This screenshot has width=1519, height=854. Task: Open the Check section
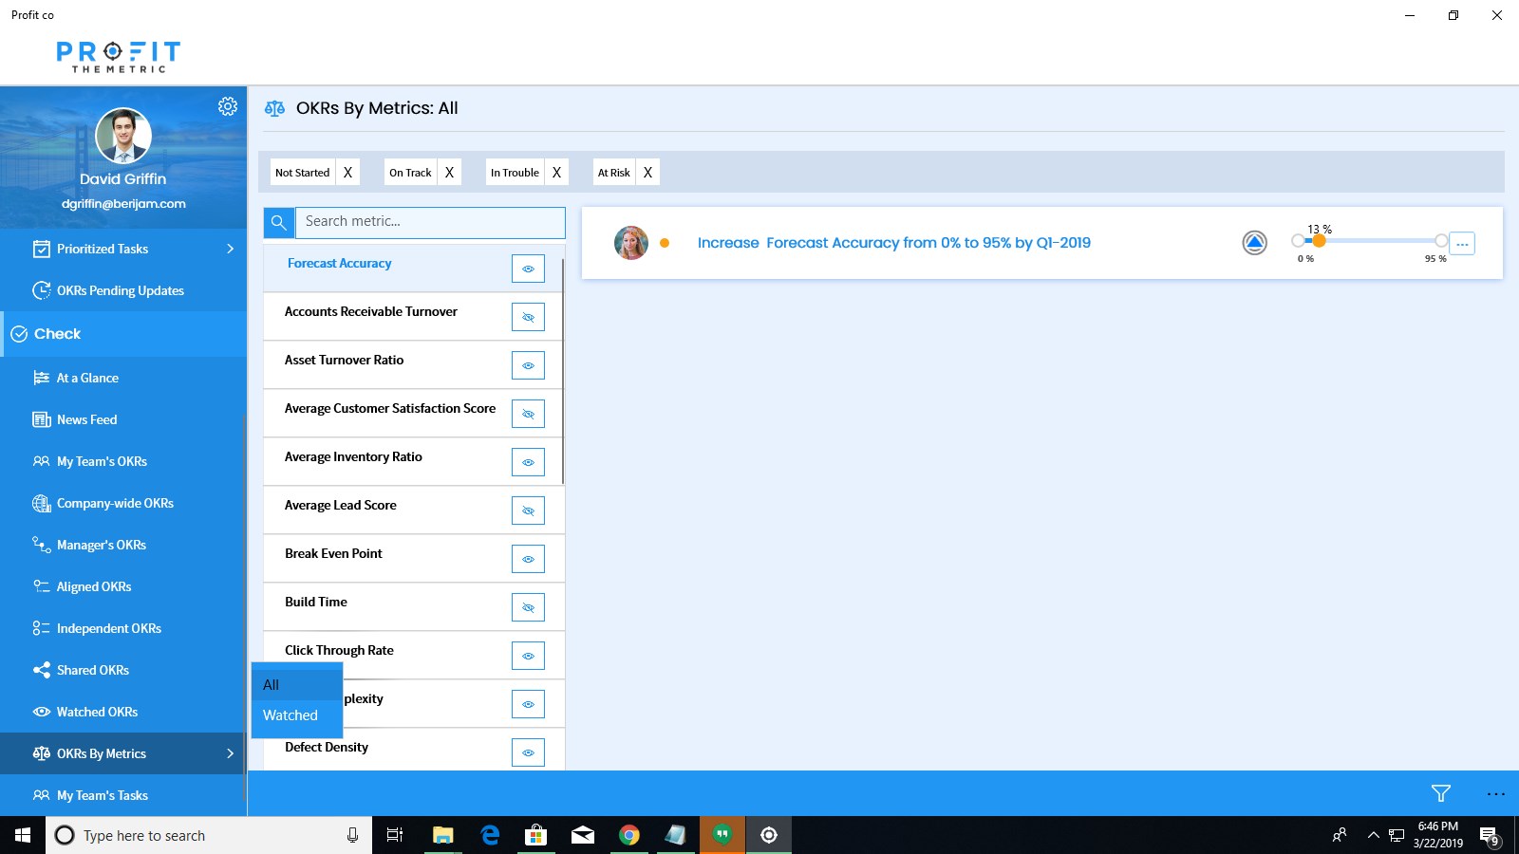123,334
